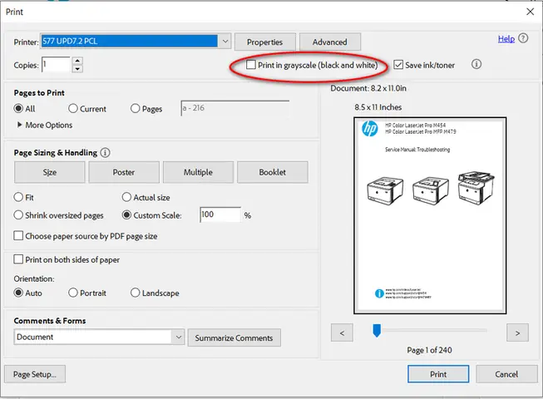Decrease copies with the down stepper arrow
This screenshot has height=399, width=543.
tap(77, 68)
